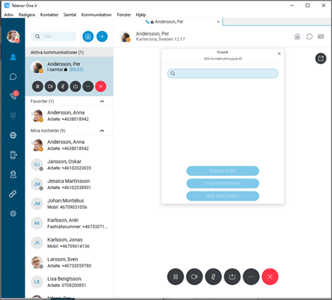Open the link icon in the sidebar
Screen dimensions: 332x300
click(13, 194)
